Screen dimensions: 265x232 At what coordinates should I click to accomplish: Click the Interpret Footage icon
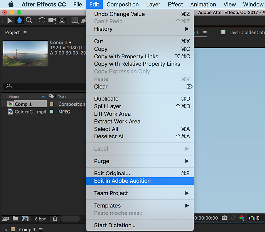click(5, 219)
